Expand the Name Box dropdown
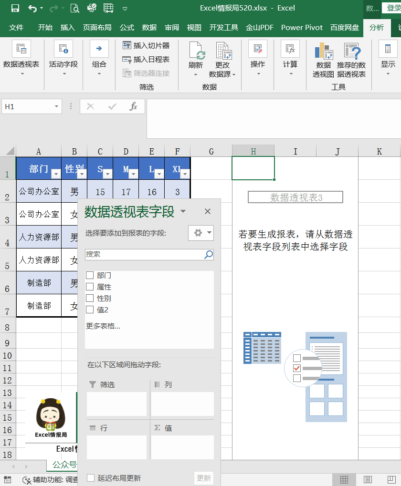 point(56,107)
